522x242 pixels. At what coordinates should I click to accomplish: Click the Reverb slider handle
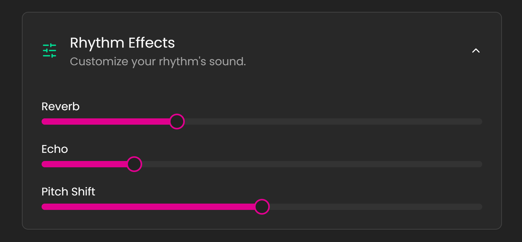point(177,122)
